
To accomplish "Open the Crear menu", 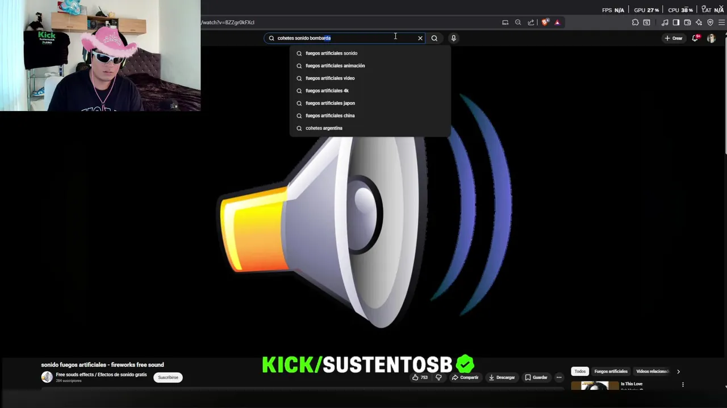I will 673,38.
